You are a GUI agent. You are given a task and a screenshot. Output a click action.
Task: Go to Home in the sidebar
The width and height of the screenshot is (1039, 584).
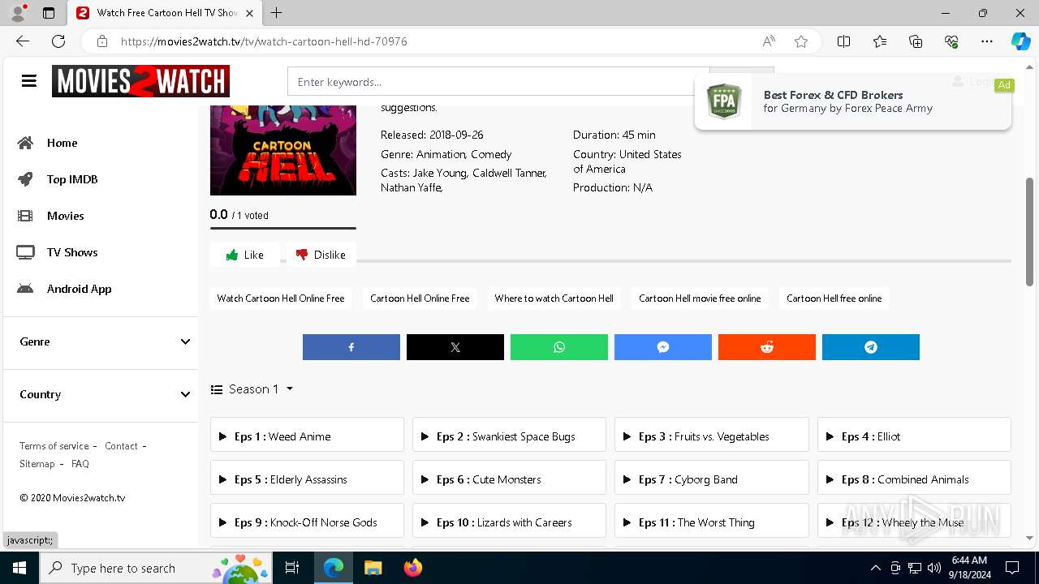point(62,143)
